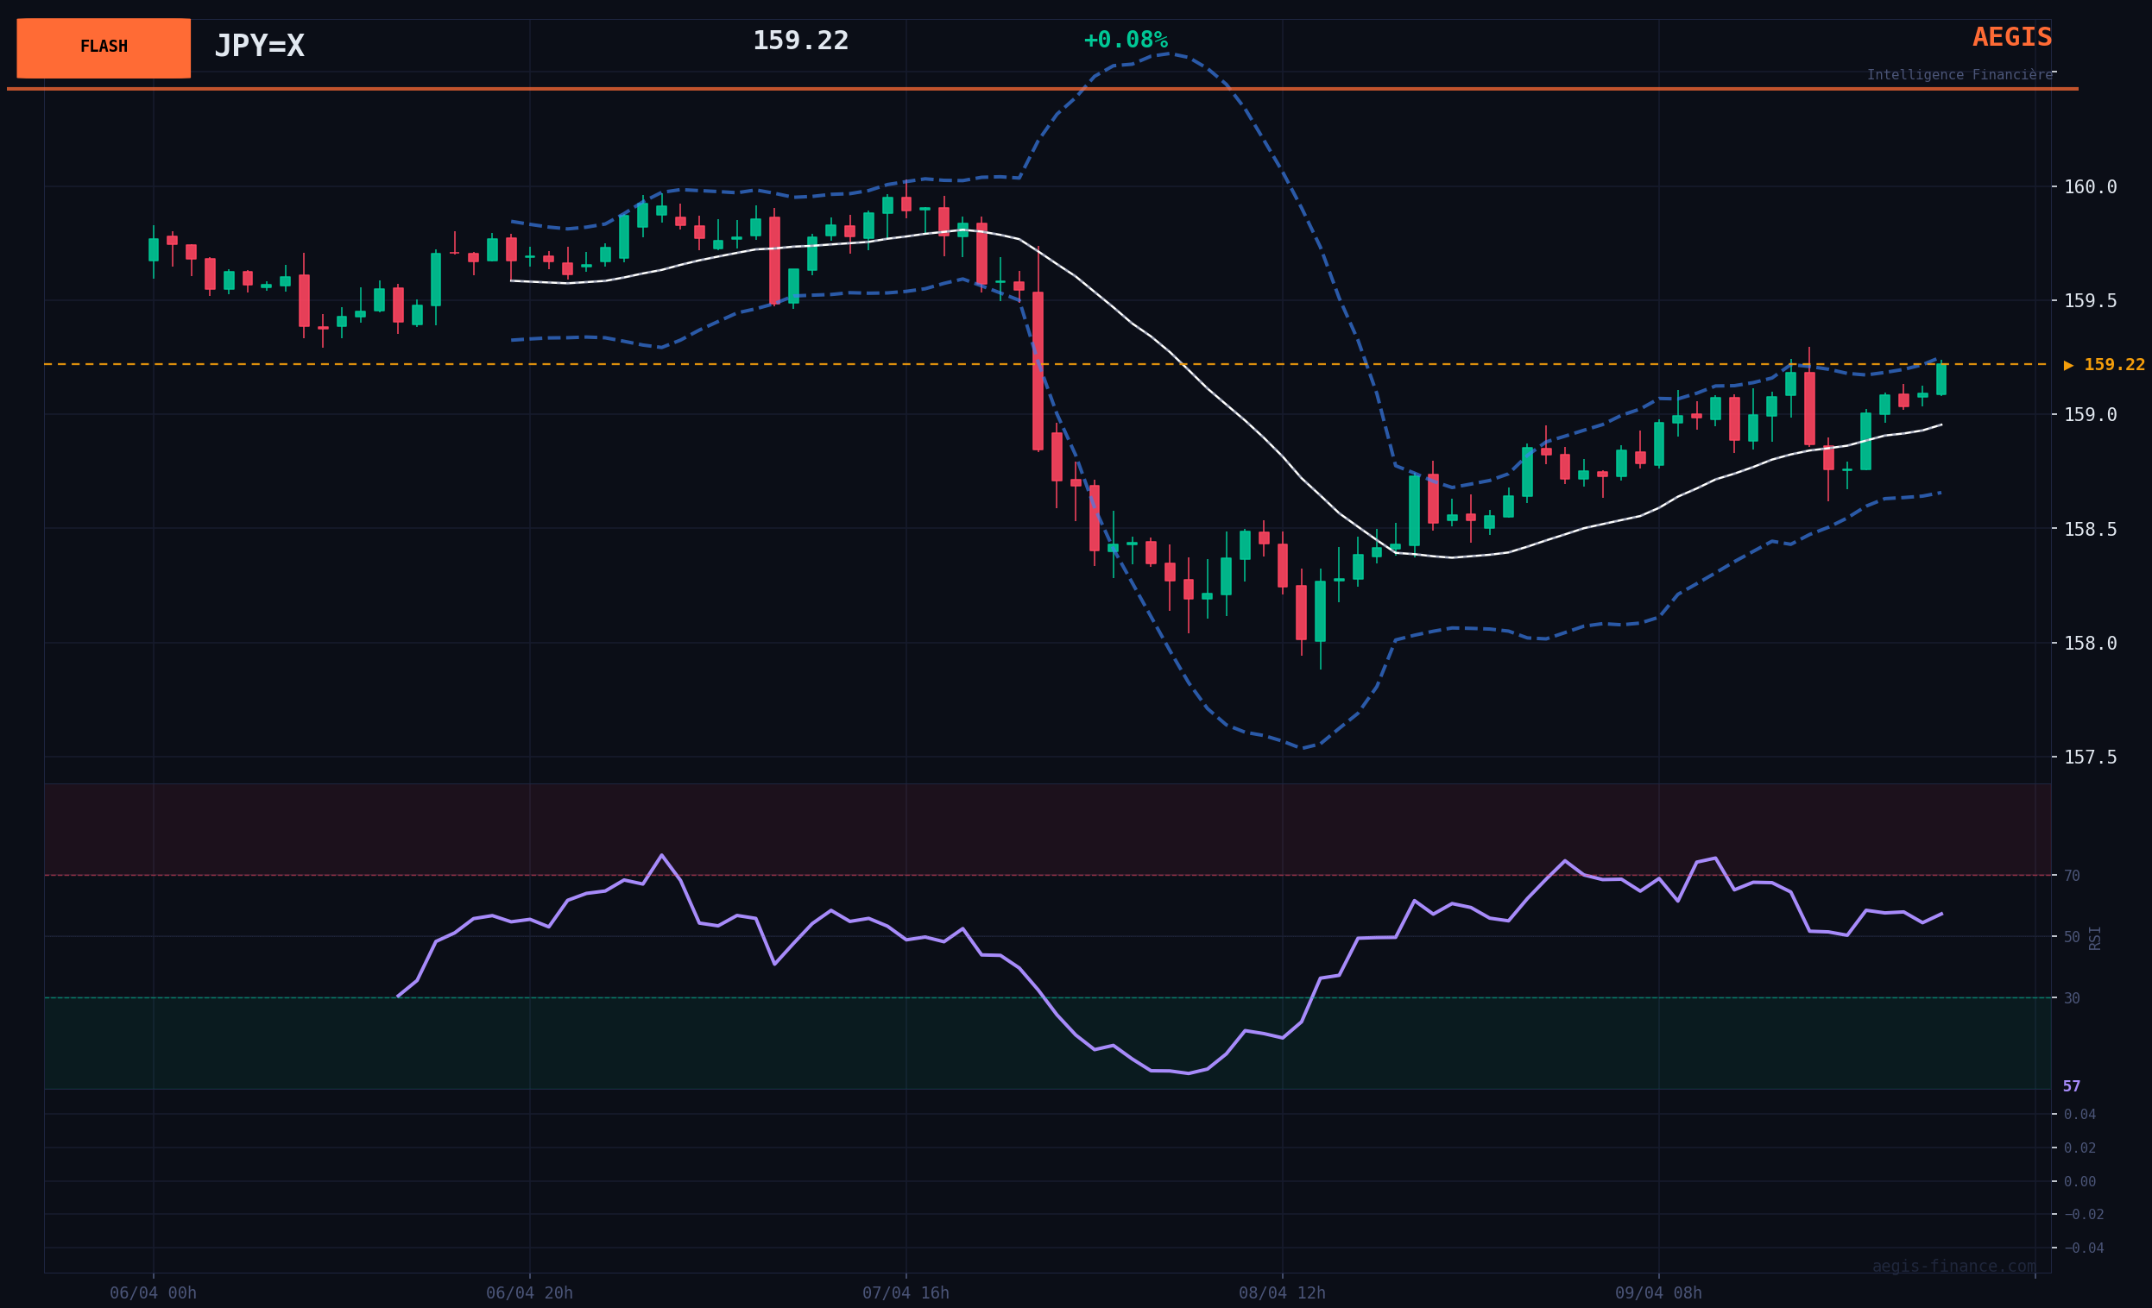Click the 0.04 lower panel axis label

coord(2079,1114)
